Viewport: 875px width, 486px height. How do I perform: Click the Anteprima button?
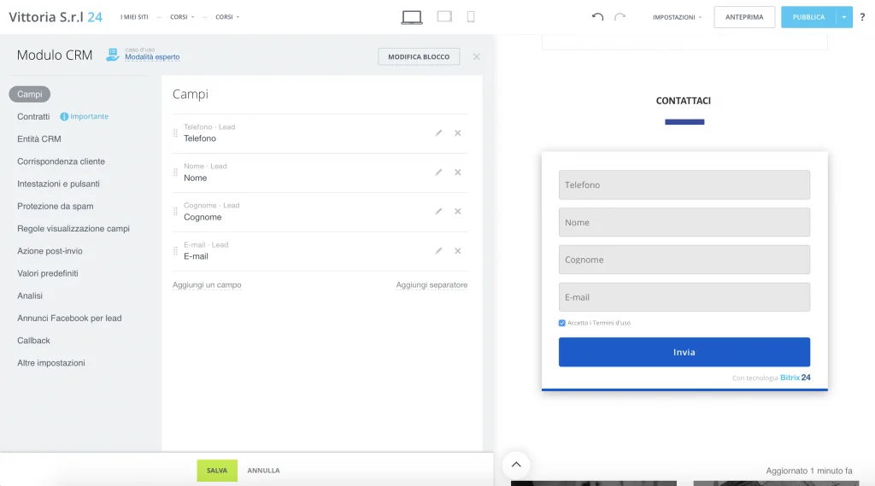pyautogui.click(x=744, y=17)
